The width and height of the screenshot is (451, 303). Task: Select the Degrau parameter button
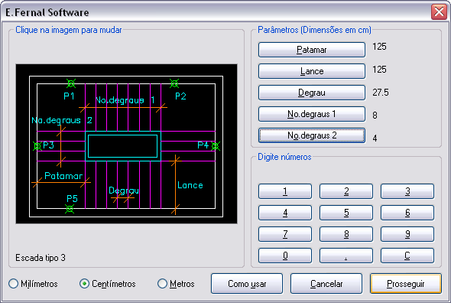tap(312, 93)
